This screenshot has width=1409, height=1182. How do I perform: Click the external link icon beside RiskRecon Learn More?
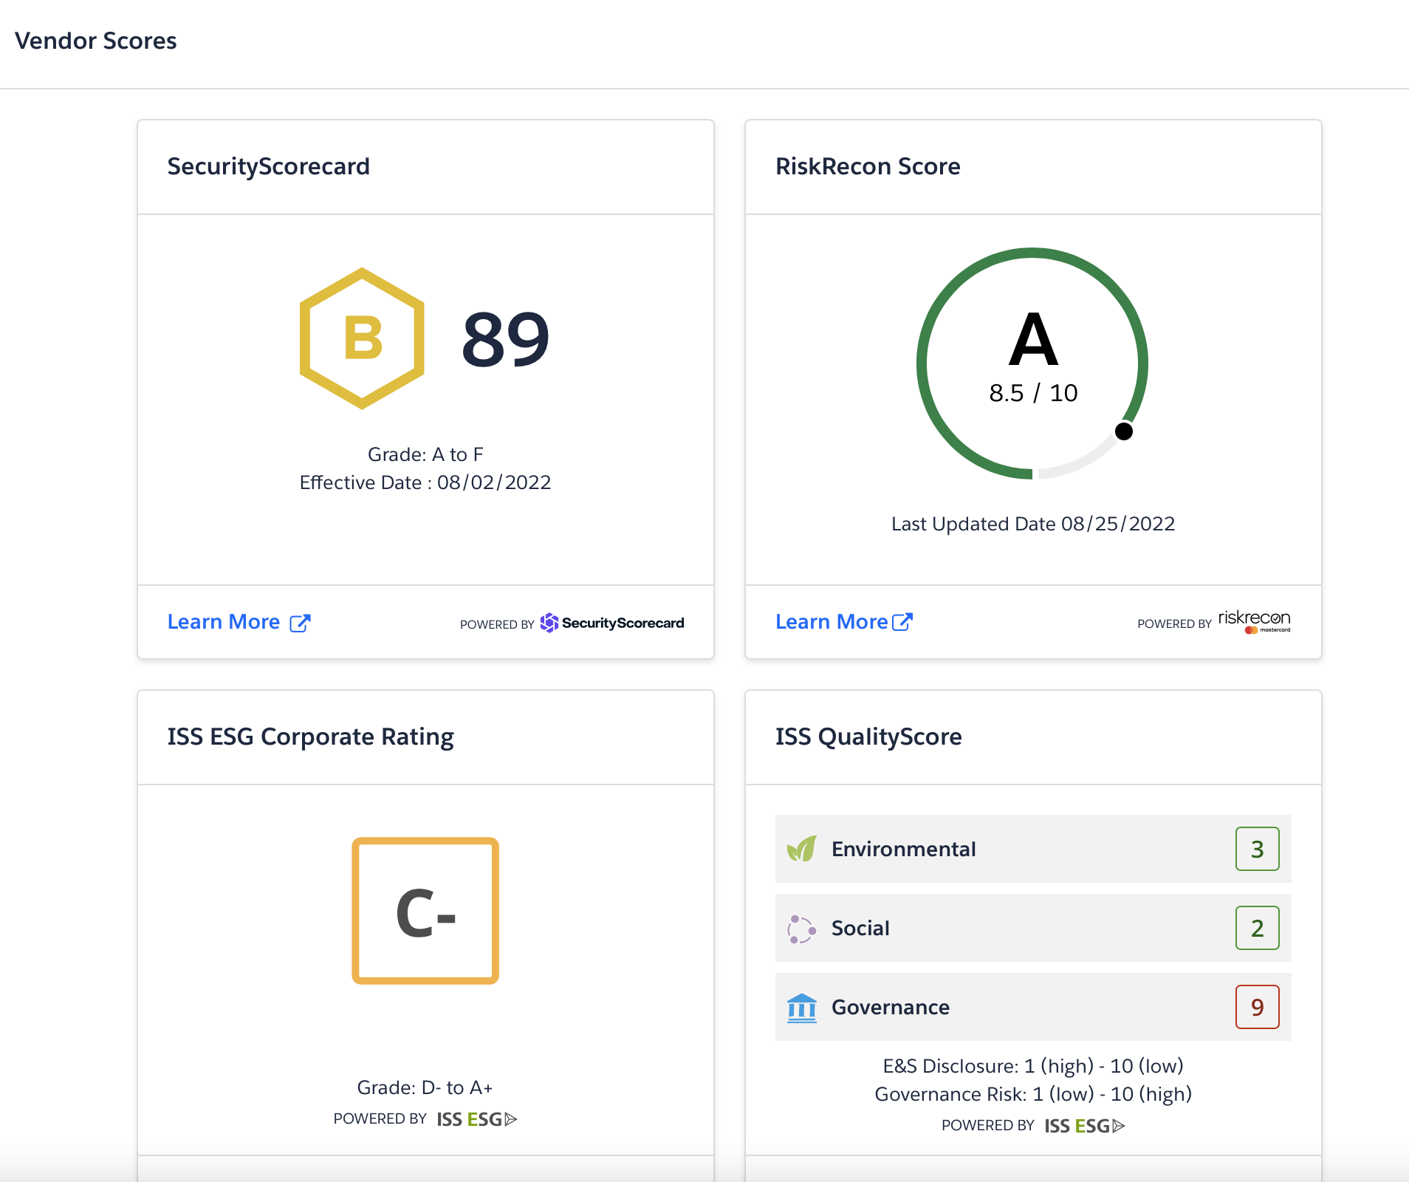[x=902, y=621]
